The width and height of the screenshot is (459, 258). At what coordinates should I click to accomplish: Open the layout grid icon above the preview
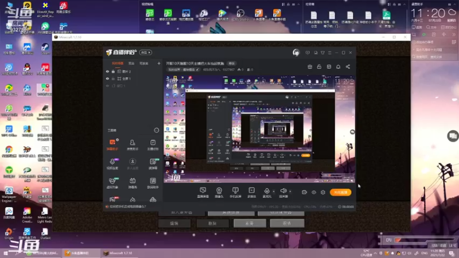(329, 67)
